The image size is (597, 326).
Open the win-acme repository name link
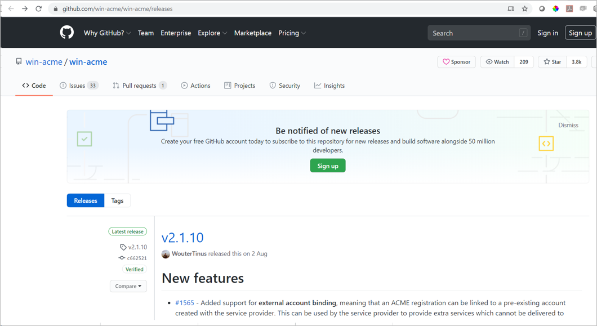[x=88, y=62]
